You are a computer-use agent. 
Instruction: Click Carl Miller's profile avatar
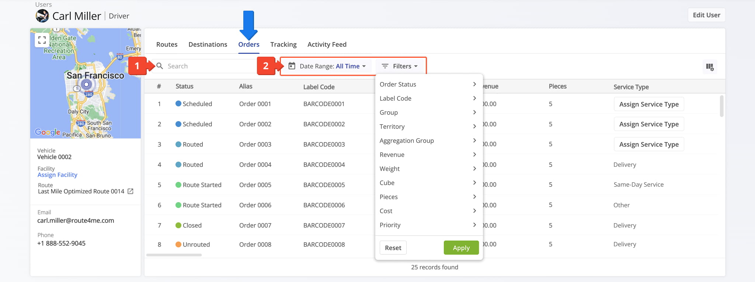pos(42,16)
